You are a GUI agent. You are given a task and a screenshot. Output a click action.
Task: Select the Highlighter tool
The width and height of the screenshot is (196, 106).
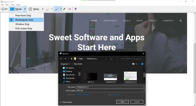64,9
